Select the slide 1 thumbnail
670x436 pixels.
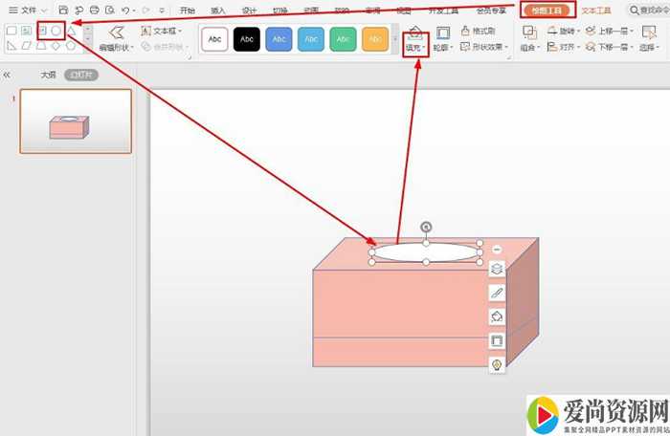click(x=76, y=121)
